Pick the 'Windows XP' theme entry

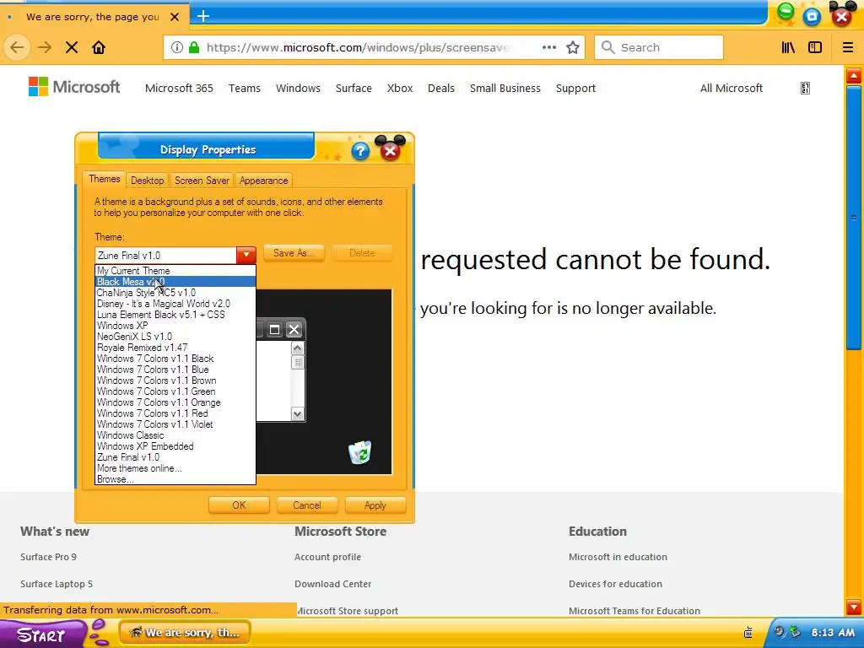[x=175, y=326]
